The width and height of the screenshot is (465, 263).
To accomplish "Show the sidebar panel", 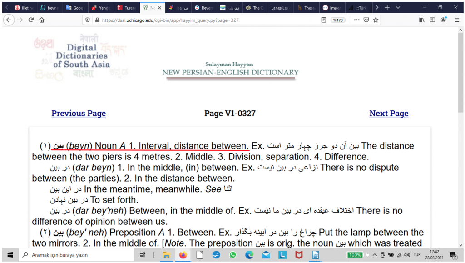I will [x=432, y=20].
